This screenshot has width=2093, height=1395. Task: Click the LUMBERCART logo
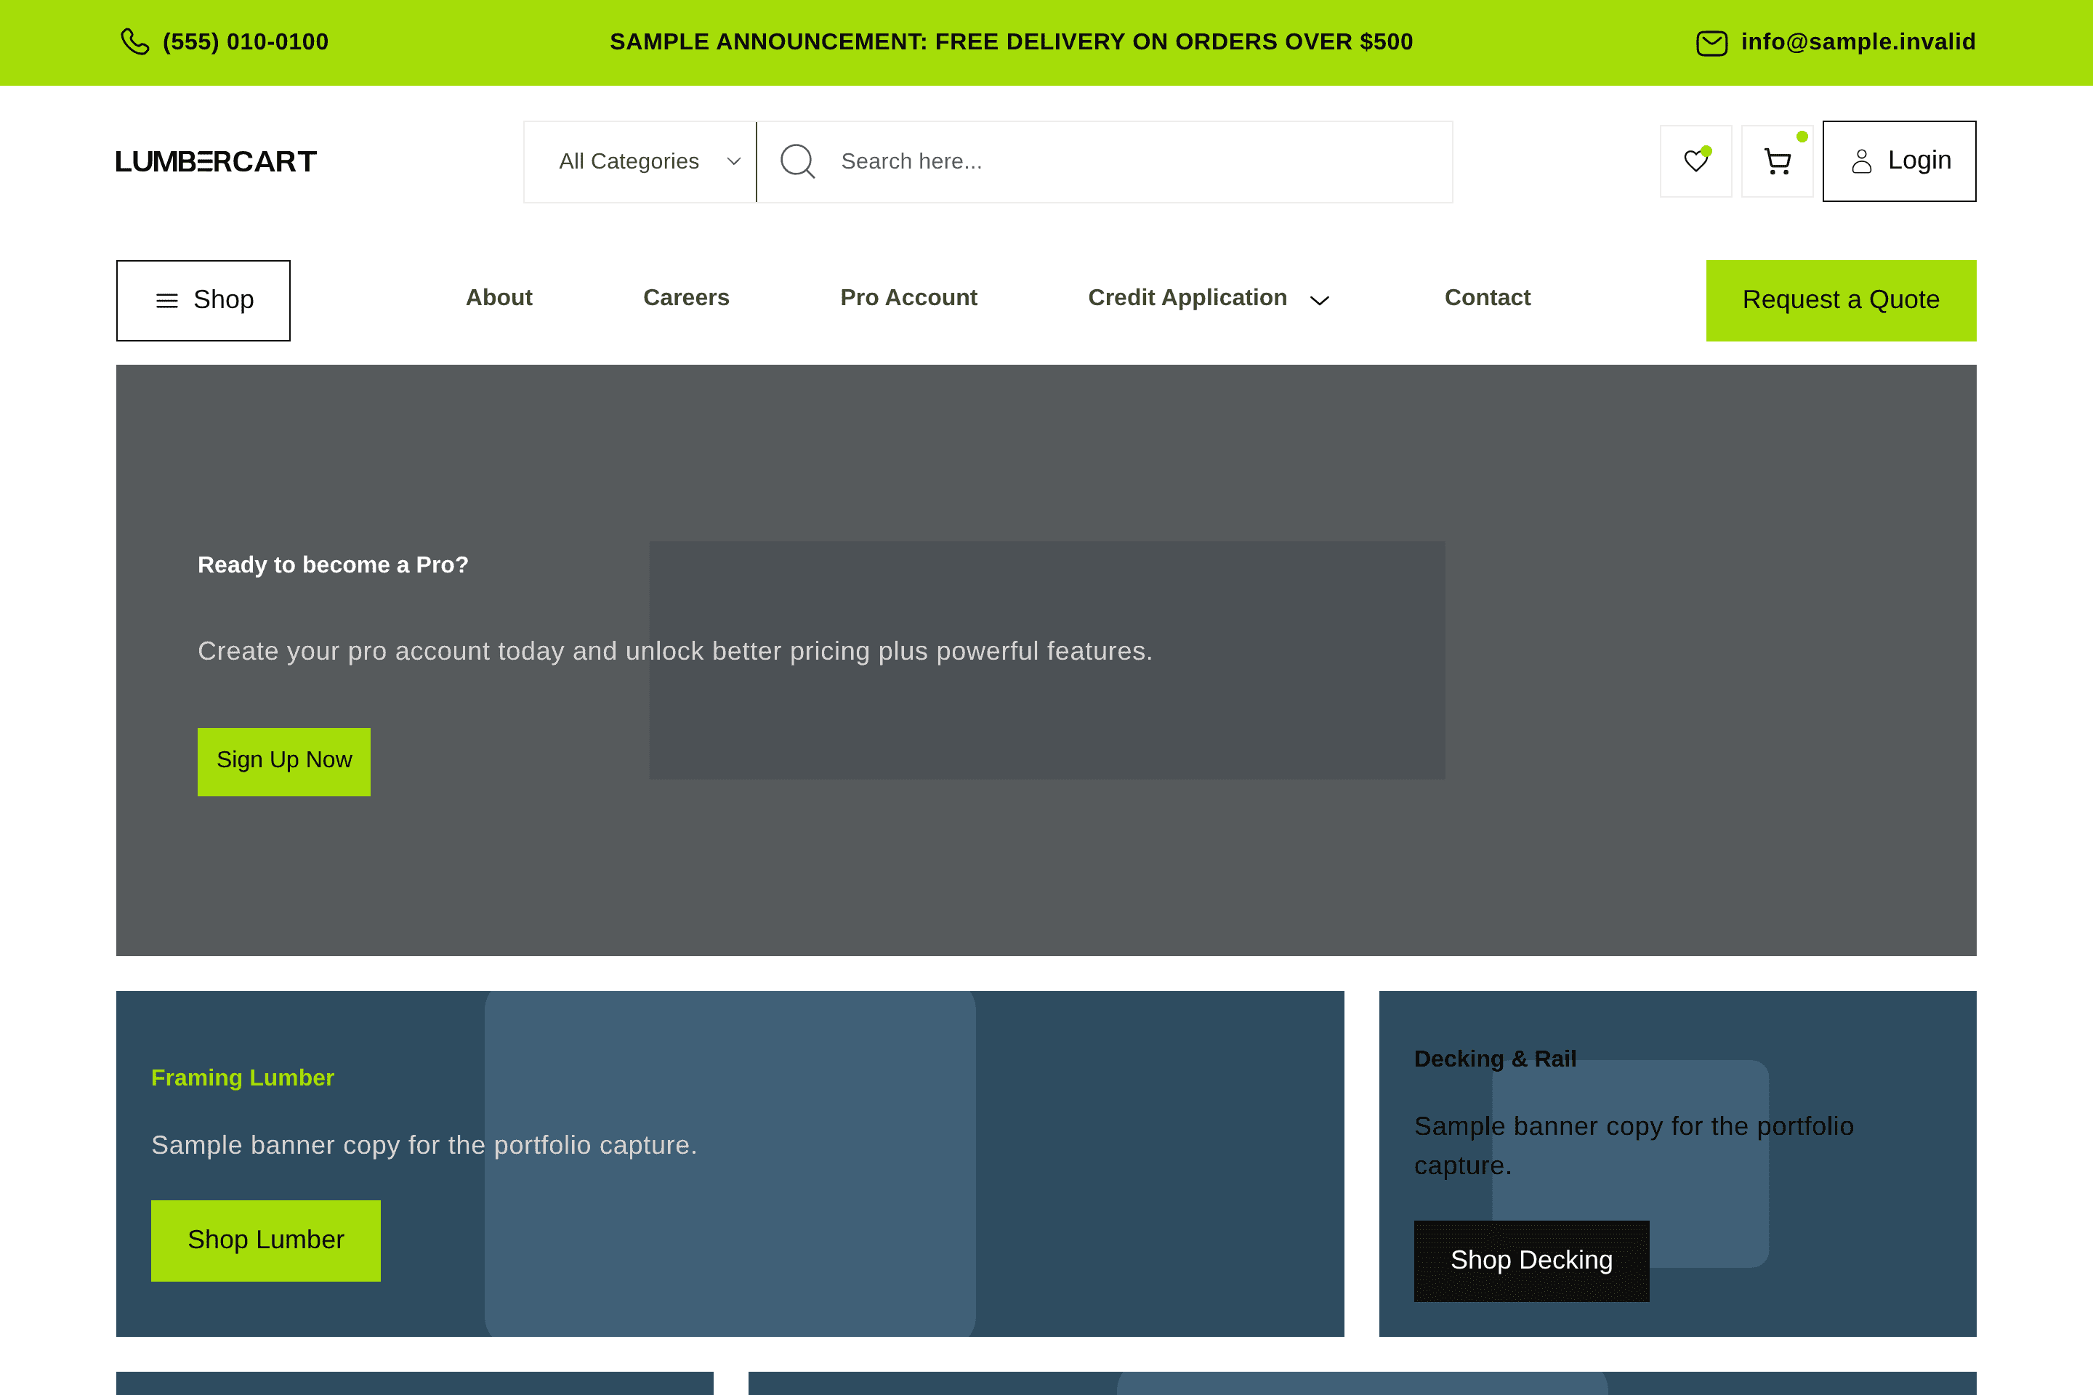click(217, 161)
